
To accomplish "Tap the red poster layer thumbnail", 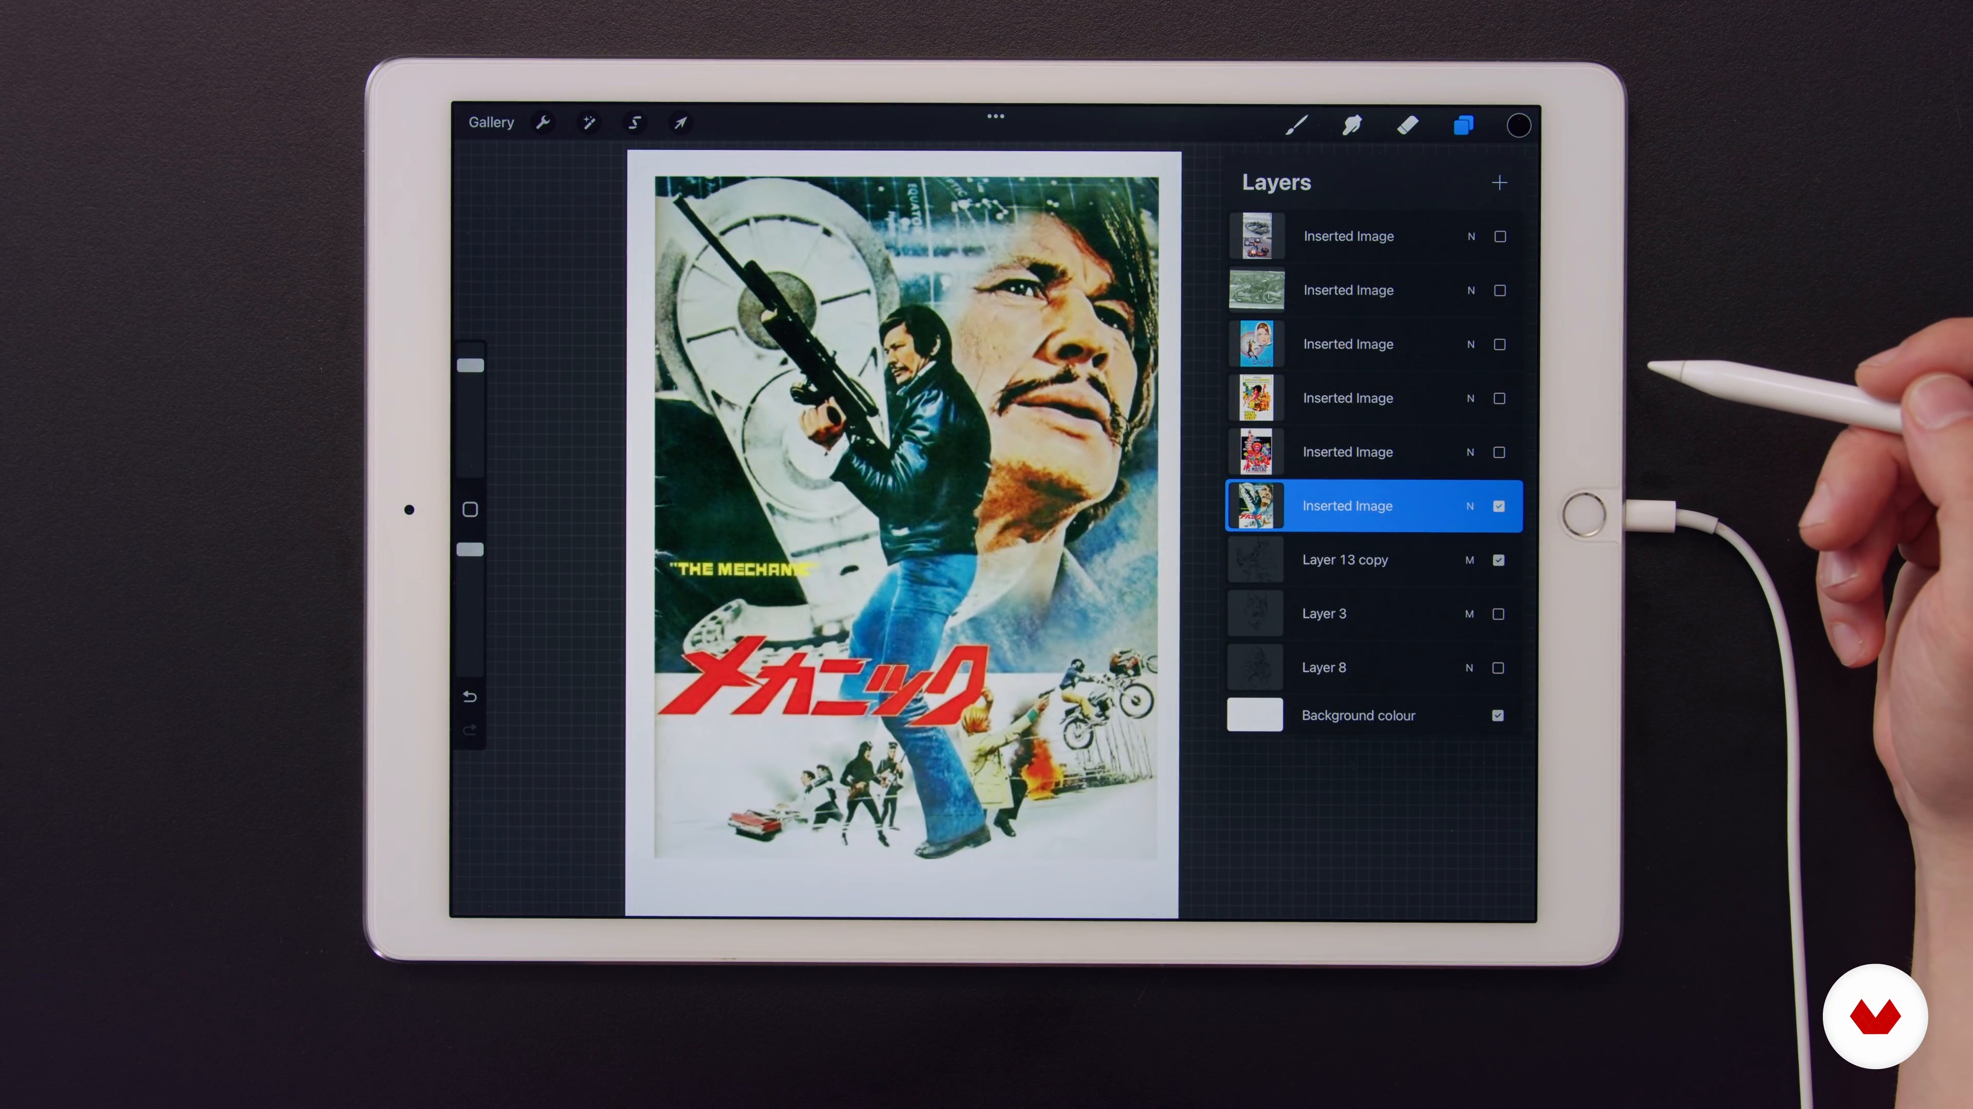I will pyautogui.click(x=1256, y=452).
